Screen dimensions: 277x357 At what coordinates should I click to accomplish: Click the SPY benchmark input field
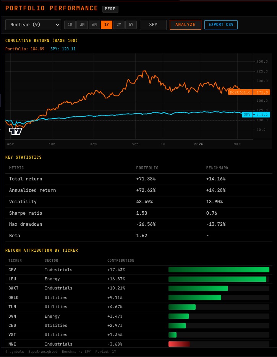(x=153, y=25)
